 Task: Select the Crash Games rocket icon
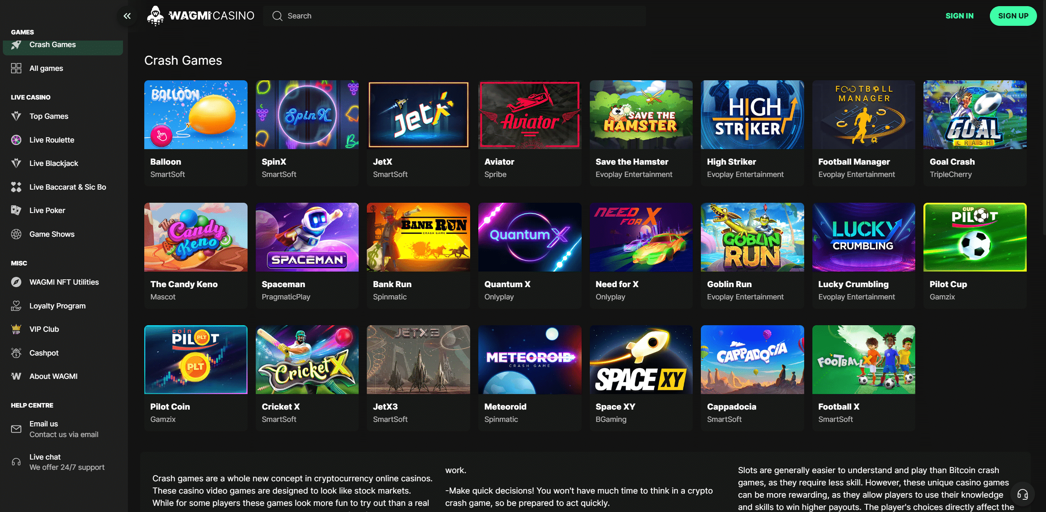pos(16,45)
